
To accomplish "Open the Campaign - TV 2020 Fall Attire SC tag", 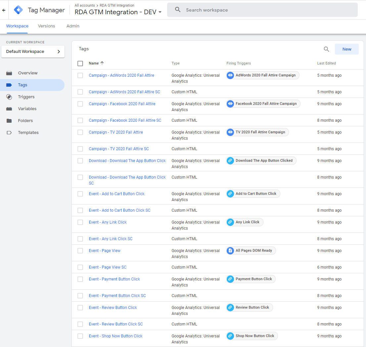I will coord(119,149).
